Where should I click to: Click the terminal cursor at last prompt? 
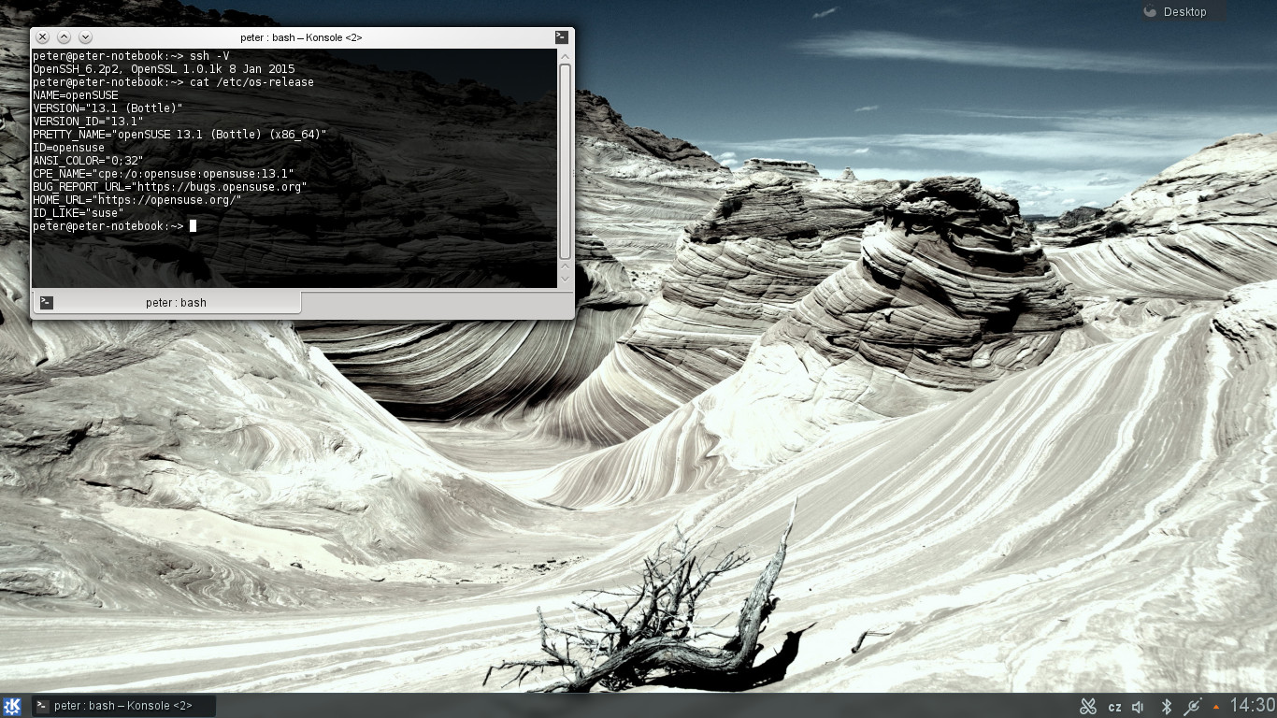(x=193, y=226)
